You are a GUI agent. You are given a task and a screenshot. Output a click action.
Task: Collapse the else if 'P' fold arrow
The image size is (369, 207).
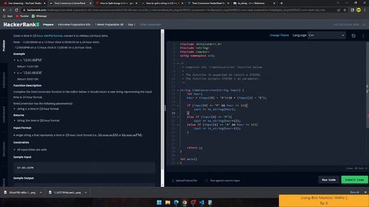point(178,117)
